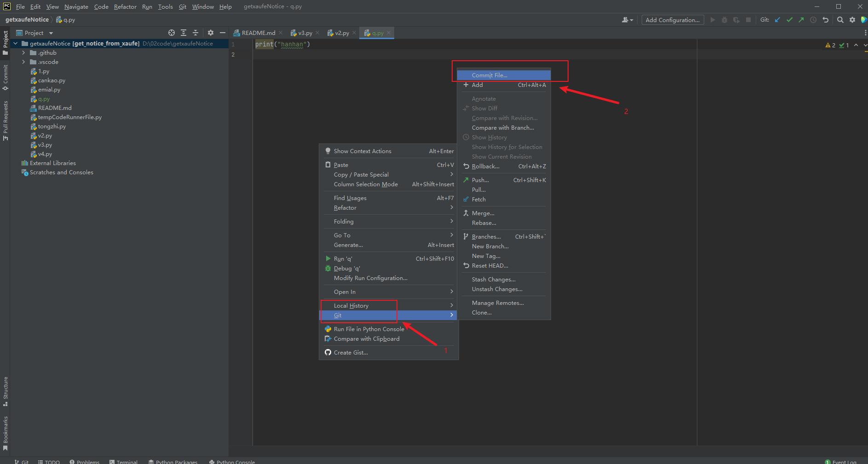Click the Git push arrow toolbar icon
The image size is (868, 464).
click(x=801, y=20)
